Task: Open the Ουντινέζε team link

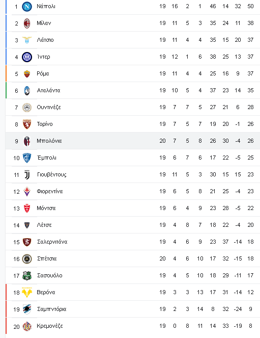Action: tap(49, 107)
